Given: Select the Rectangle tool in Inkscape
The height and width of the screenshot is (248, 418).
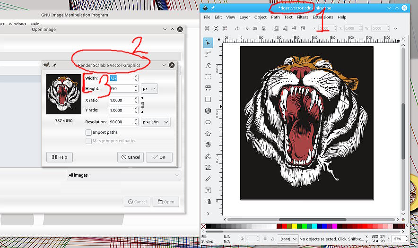Looking at the screenshot, I should pos(208,99).
